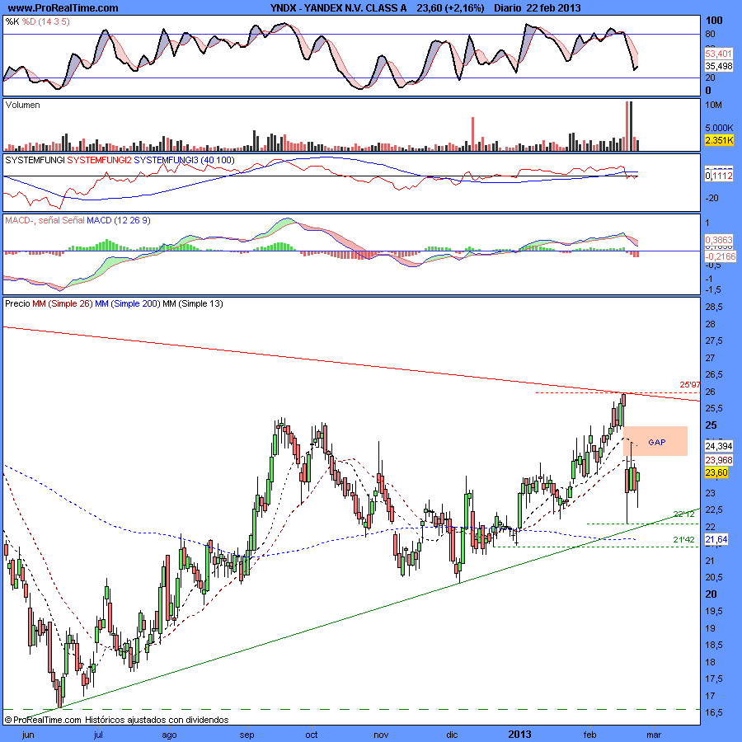
Task: Click the 22'12 support level label
Action: pyautogui.click(x=683, y=514)
